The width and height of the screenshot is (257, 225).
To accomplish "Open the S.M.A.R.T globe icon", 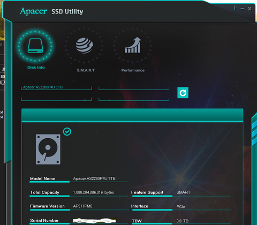I will [x=84, y=46].
